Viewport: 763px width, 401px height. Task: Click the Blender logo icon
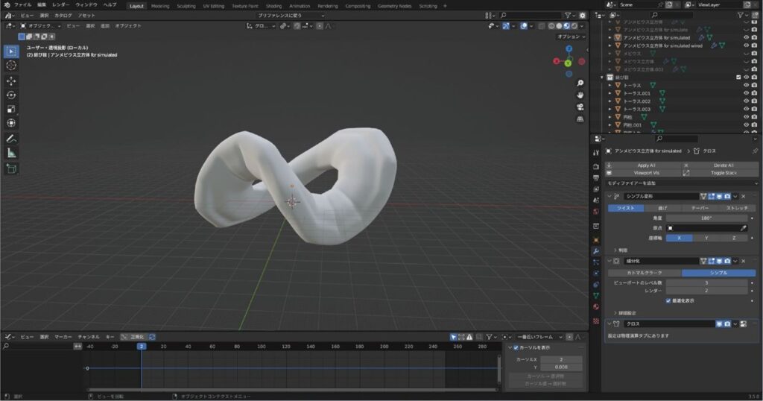click(7, 5)
